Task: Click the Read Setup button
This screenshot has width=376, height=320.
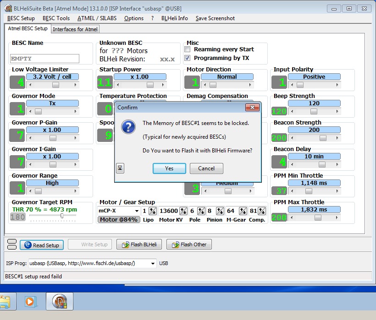Action: [x=42, y=245]
